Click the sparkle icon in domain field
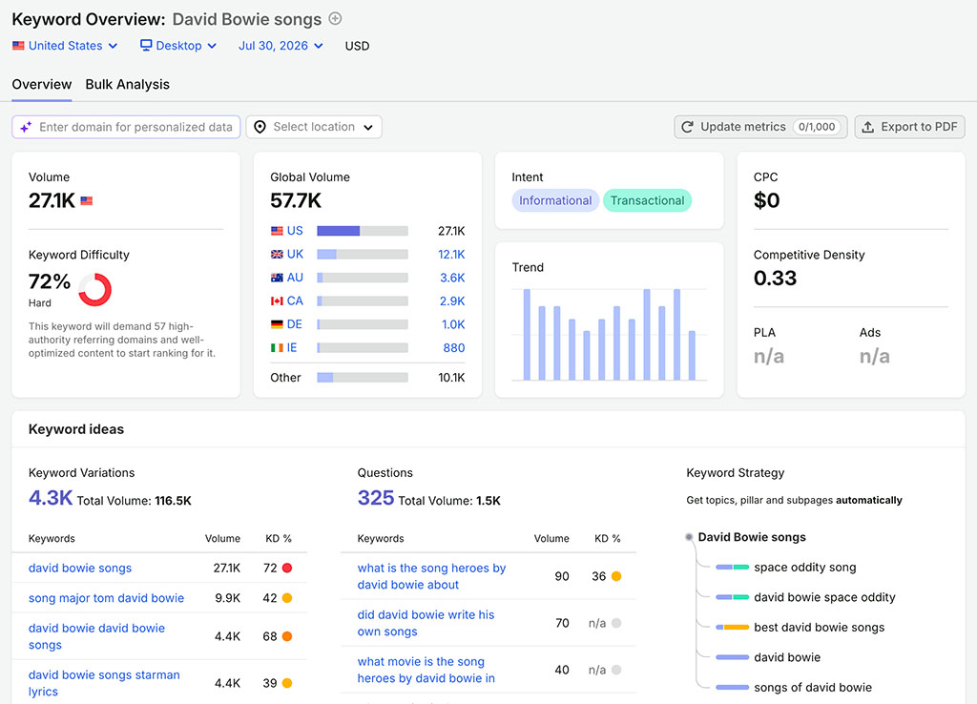Viewport: 977px width, 704px height. (x=26, y=127)
